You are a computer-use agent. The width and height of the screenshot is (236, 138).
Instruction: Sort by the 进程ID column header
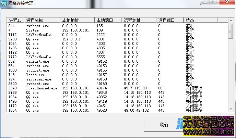pyautogui.click(x=15, y=20)
